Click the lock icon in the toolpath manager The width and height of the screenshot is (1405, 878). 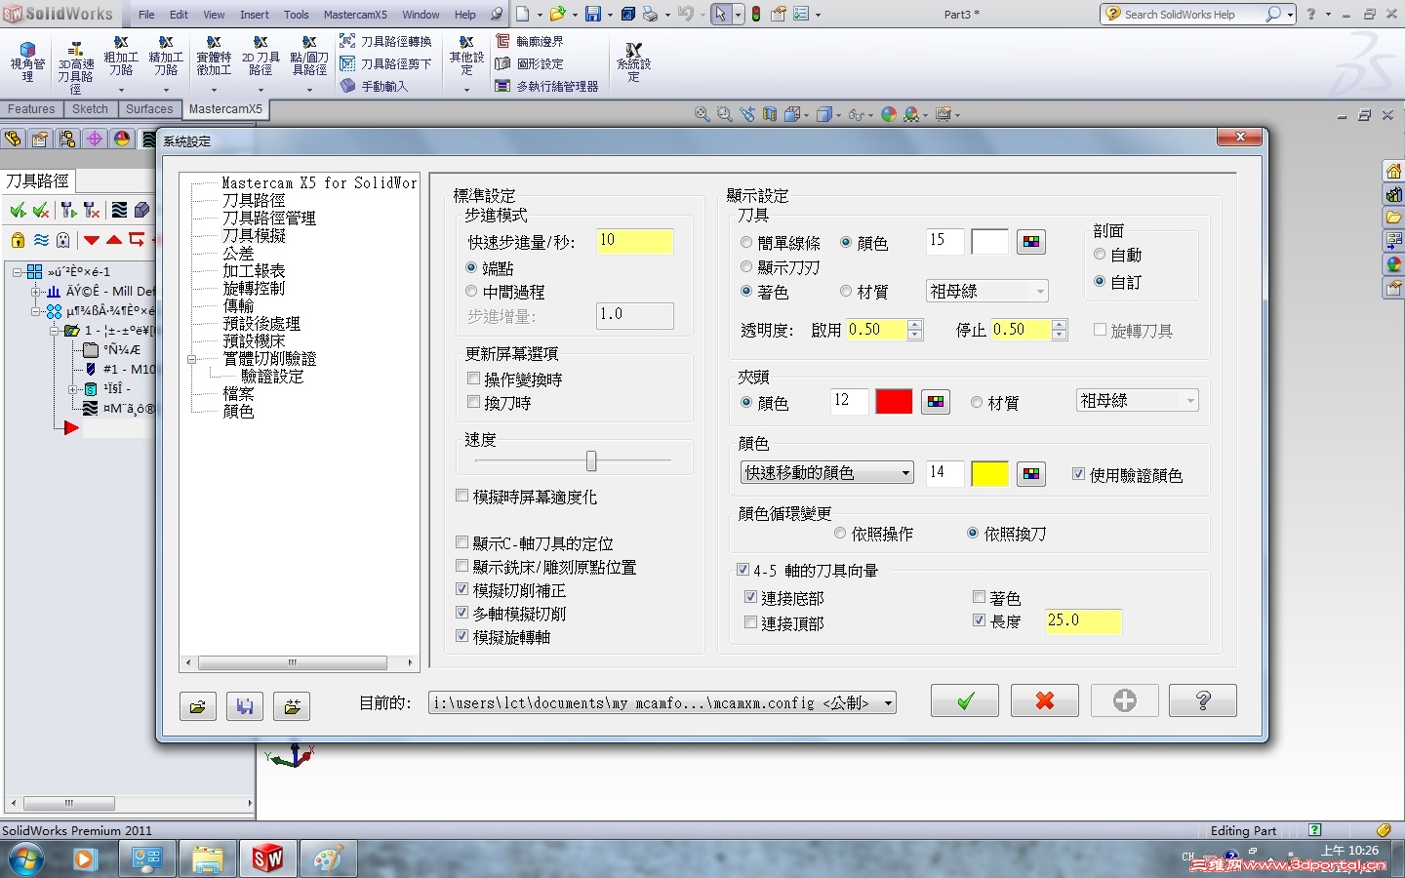tap(18, 240)
